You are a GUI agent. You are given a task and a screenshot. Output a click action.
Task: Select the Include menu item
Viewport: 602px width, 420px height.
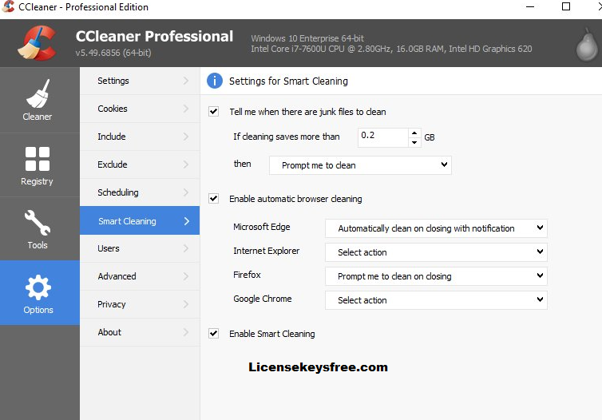(x=140, y=137)
